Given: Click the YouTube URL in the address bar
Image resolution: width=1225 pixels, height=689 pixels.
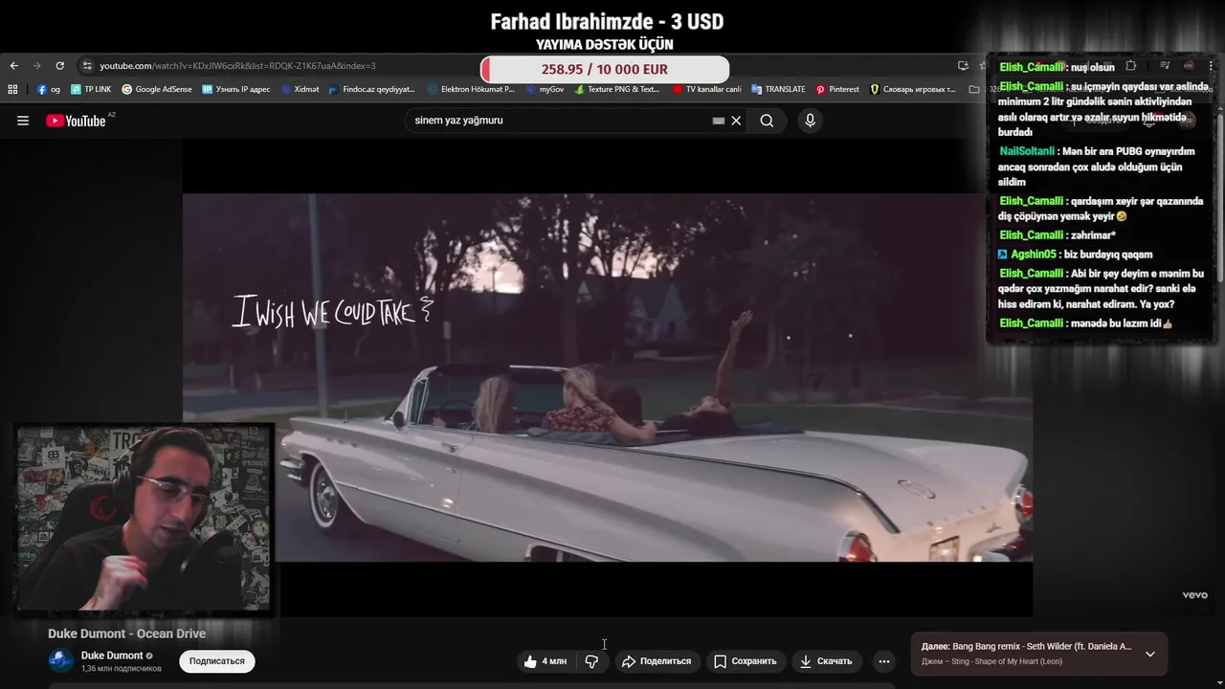Looking at the screenshot, I should pos(237,66).
